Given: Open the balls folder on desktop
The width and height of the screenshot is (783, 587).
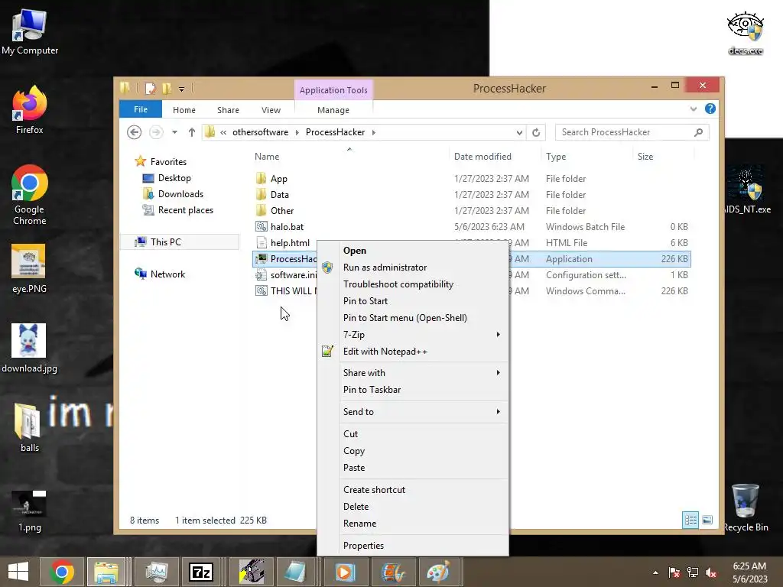Looking at the screenshot, I should [x=29, y=427].
